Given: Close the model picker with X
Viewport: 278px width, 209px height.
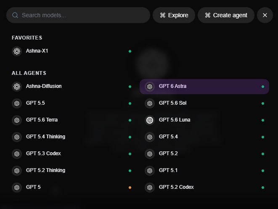Looking at the screenshot, I should pos(265,15).
